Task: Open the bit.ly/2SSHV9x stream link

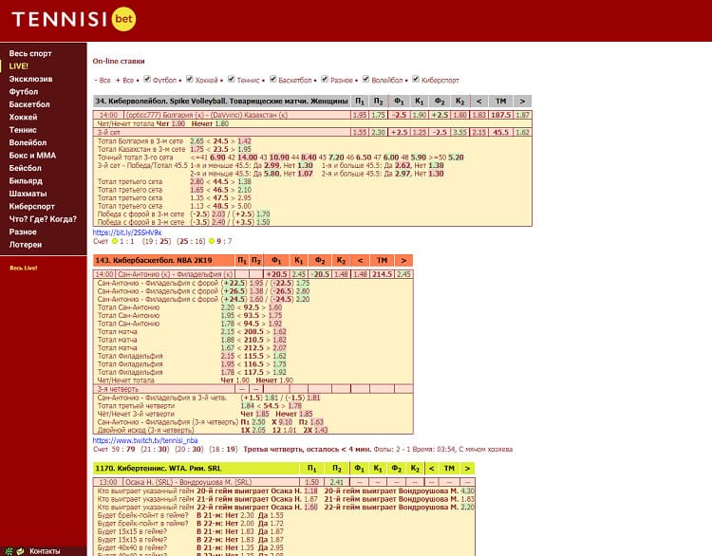Action: pos(127,232)
